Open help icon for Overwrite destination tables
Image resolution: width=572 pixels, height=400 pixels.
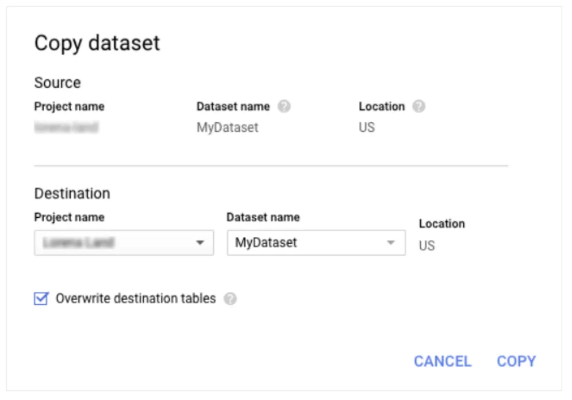click(x=230, y=299)
